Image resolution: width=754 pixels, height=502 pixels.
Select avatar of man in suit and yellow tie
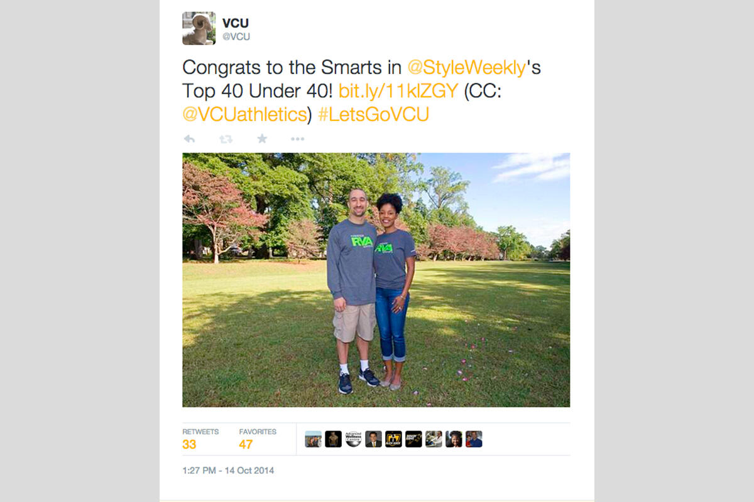374,439
